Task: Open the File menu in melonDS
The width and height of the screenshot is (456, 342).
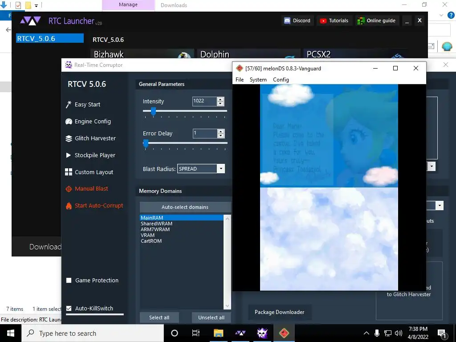Action: pos(240,80)
